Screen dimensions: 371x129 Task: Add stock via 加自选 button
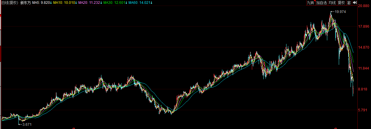click(321, 3)
